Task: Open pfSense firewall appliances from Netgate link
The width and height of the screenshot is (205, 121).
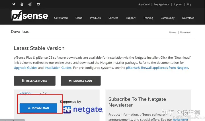Action: (x=157, y=68)
